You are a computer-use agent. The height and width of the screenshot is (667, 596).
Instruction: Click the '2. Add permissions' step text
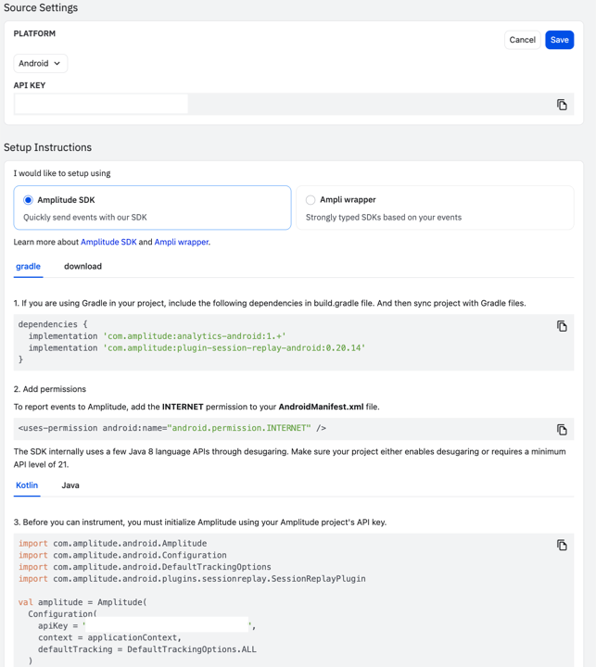pyautogui.click(x=50, y=389)
